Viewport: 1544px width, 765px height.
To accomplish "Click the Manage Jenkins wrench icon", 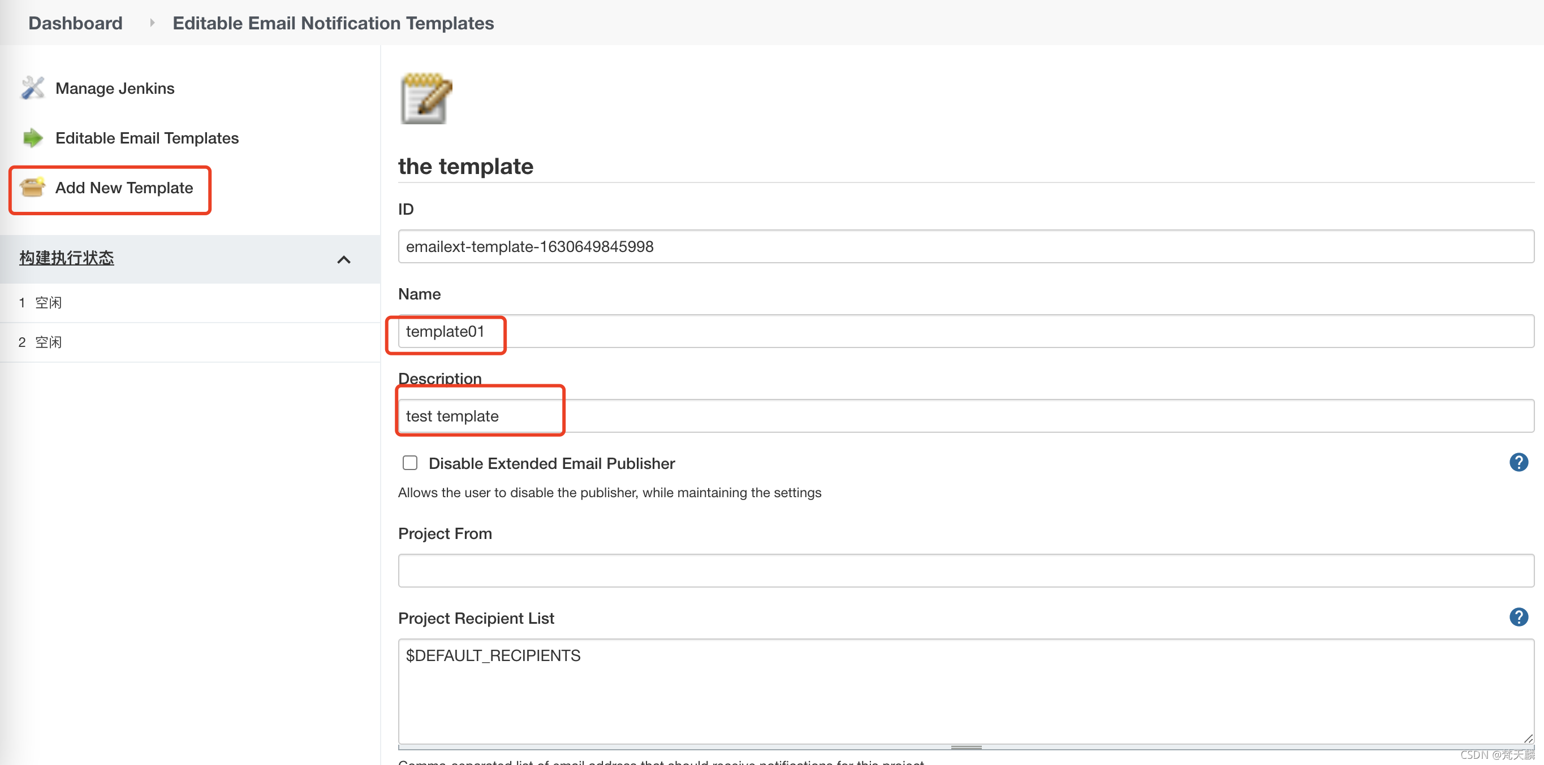I will point(32,88).
